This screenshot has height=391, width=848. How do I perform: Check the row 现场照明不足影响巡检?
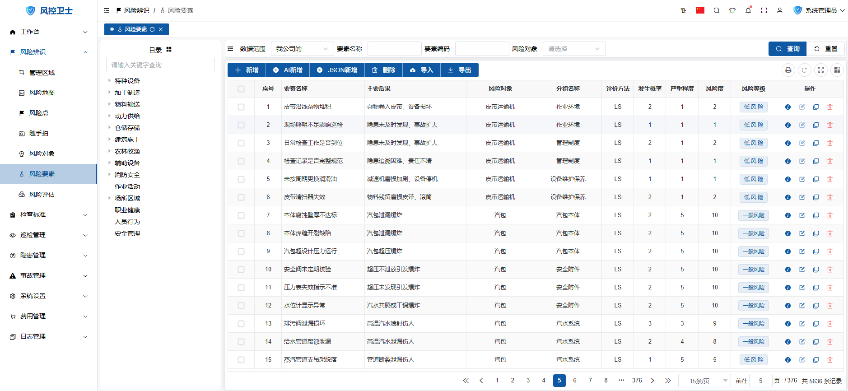coord(241,125)
